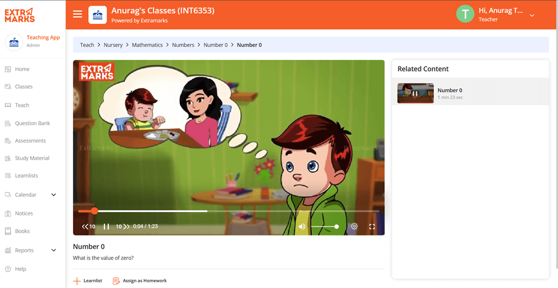Click the Teach book icon in the sidebar
The width and height of the screenshot is (558, 288).
[8, 105]
